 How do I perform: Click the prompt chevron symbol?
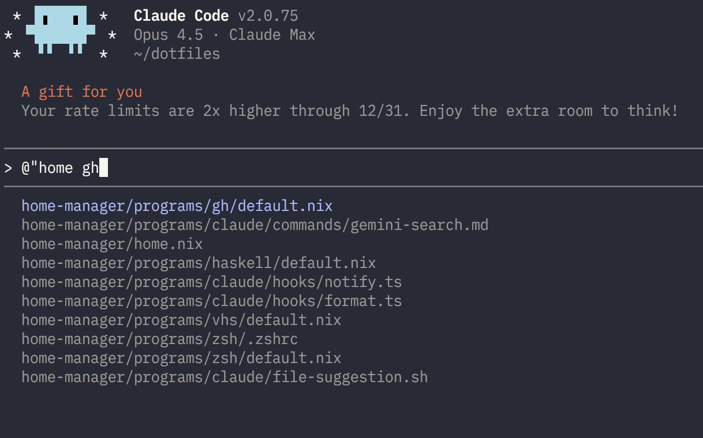[8, 168]
